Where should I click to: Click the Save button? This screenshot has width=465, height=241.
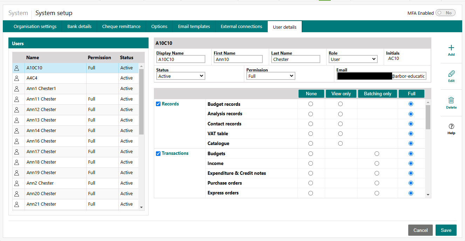[446, 230]
